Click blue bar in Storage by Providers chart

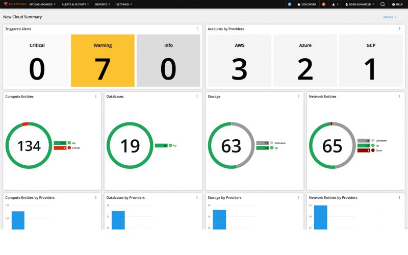tap(219, 220)
